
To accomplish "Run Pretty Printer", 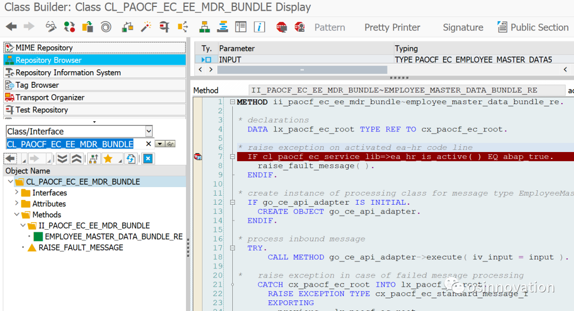I will 392,28.
